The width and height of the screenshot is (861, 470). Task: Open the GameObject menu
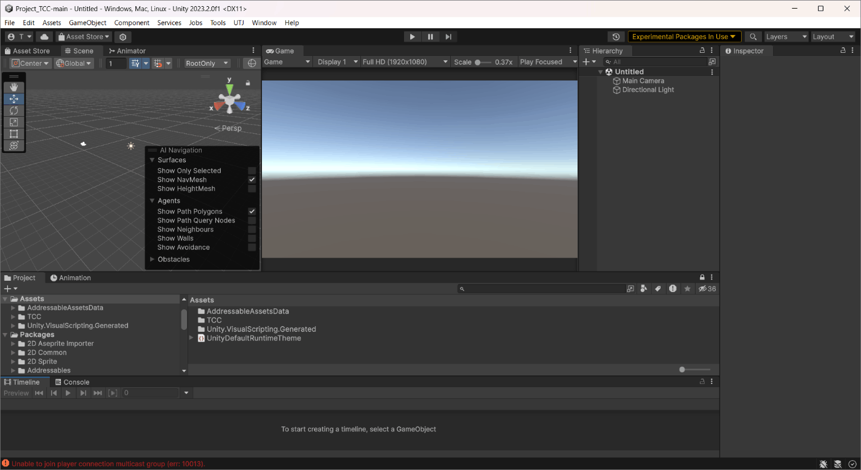tap(87, 23)
